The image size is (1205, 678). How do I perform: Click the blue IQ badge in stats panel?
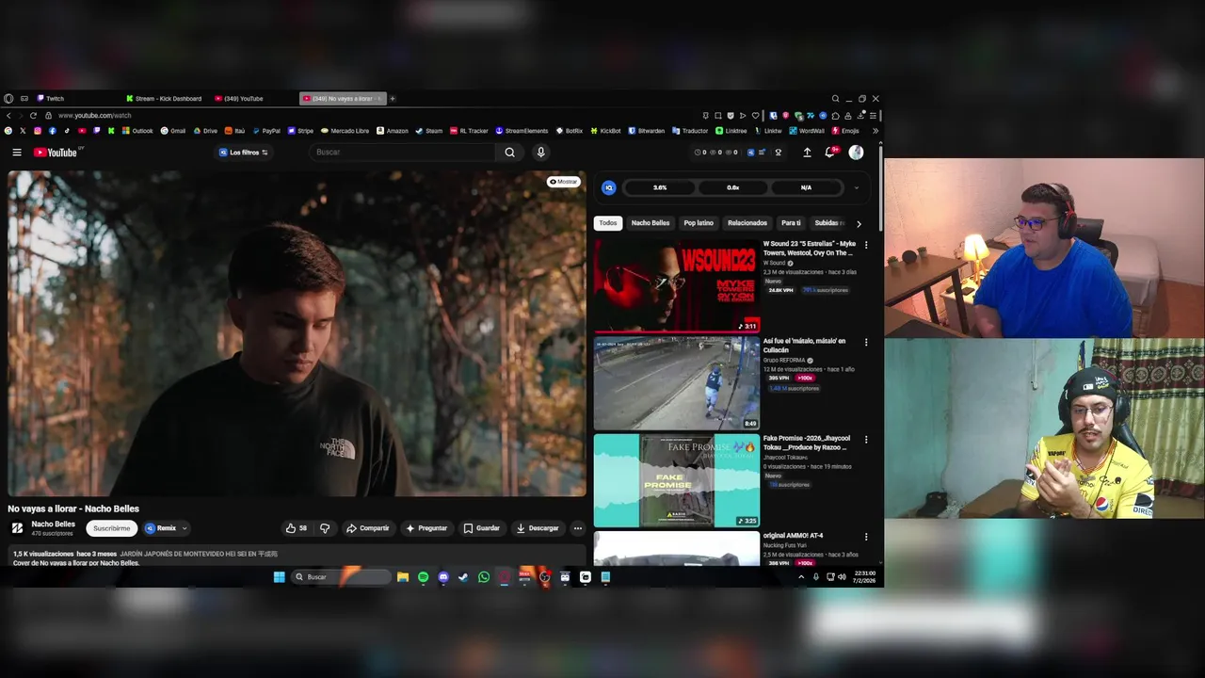click(x=609, y=187)
